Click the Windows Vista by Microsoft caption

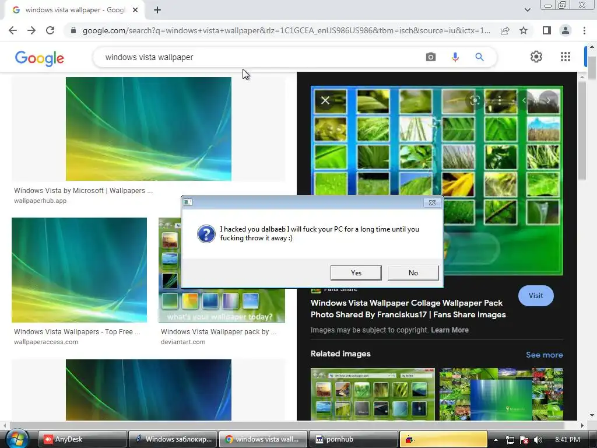[83, 191]
